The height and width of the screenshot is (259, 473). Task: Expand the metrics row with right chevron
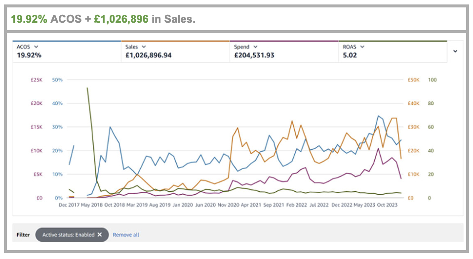455,51
